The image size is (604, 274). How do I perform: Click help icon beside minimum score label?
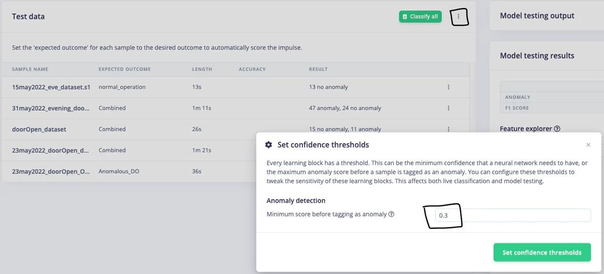(x=391, y=214)
